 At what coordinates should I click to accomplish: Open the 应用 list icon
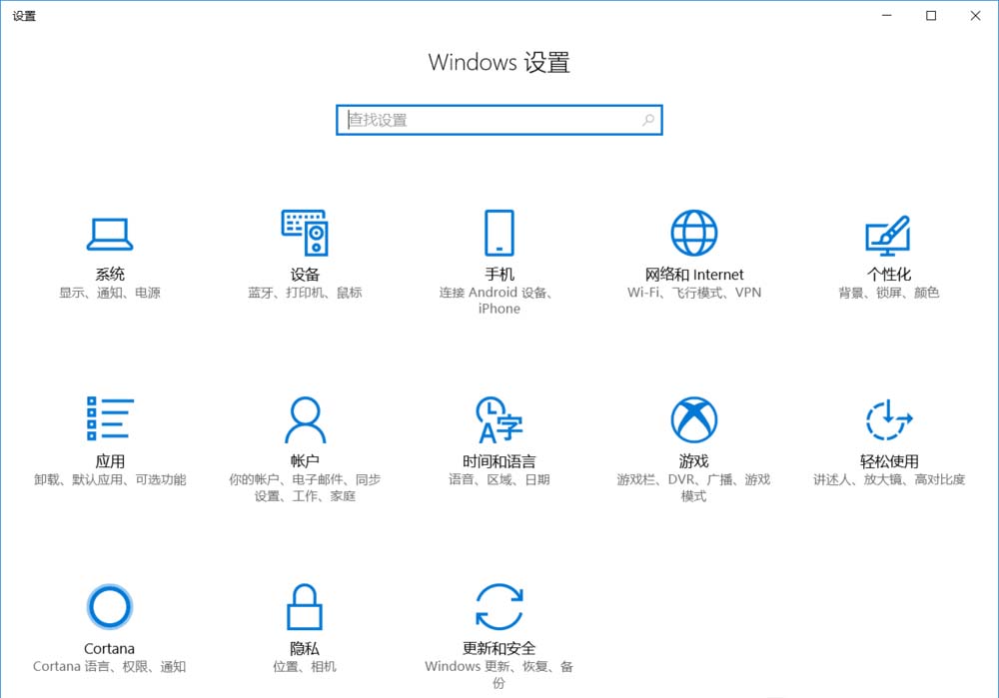pyautogui.click(x=110, y=418)
